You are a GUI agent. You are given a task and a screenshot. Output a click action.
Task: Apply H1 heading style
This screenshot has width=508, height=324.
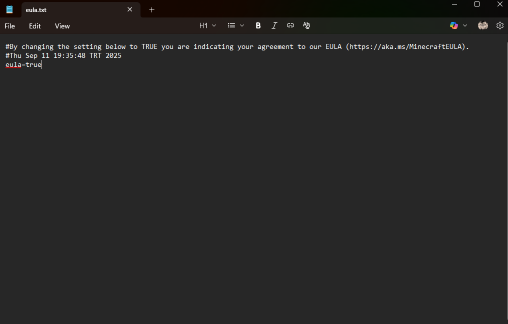[203, 25]
